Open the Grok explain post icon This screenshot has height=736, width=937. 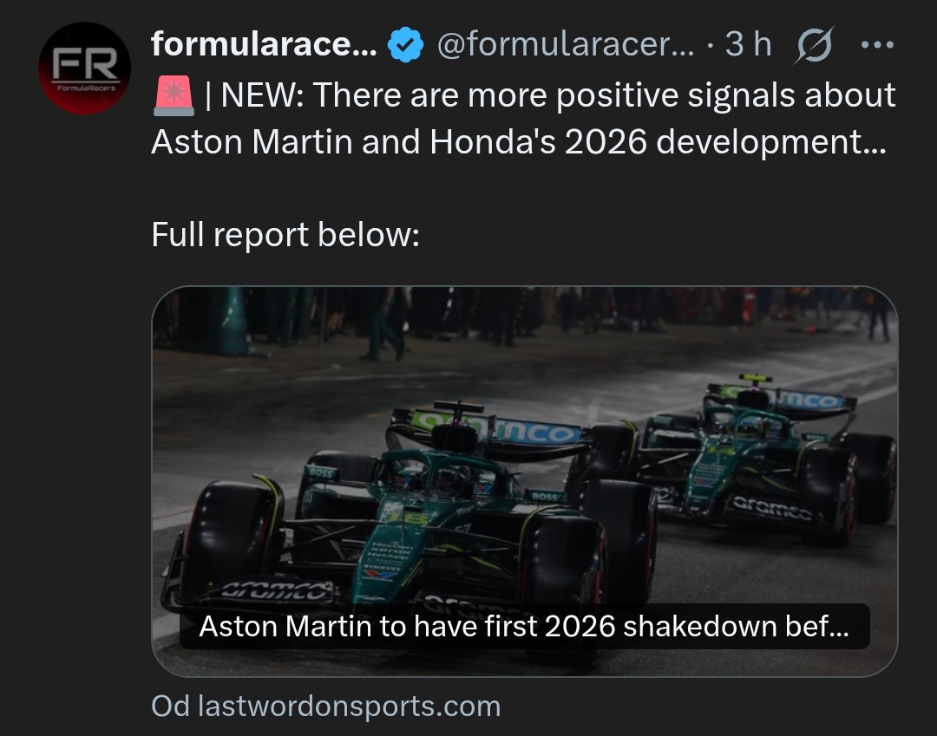(x=813, y=46)
